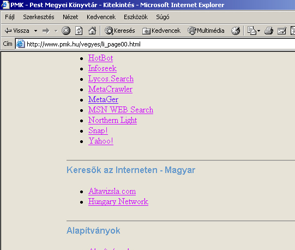Open the Szerkesztés menu
The height and width of the screenshot is (250, 295).
(39, 17)
